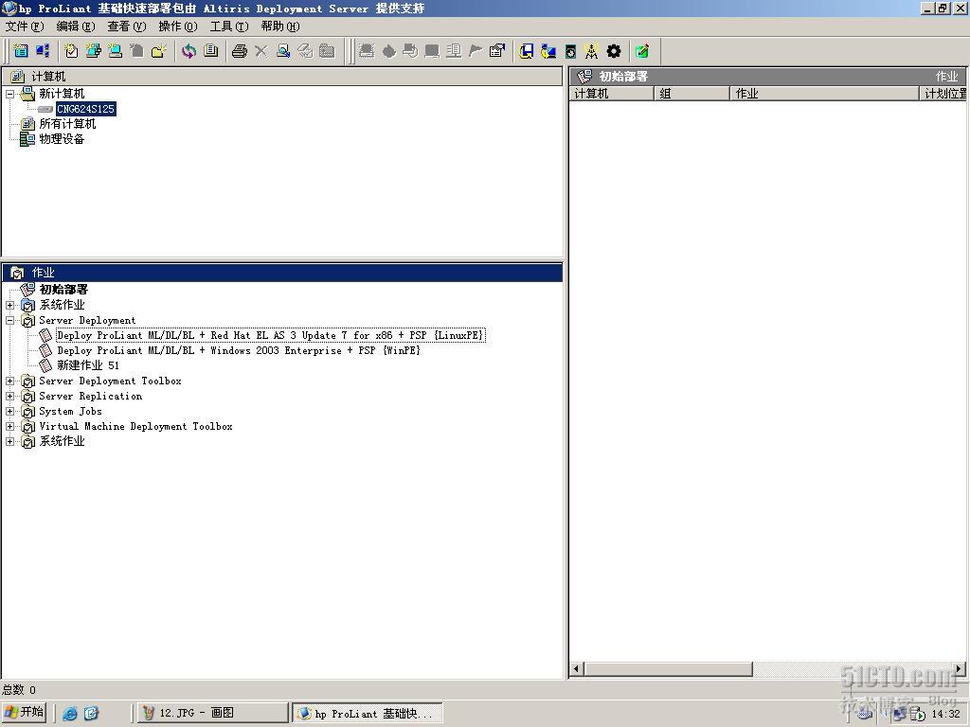970x727 pixels.
Task: Open the 帮助(H) menu
Action: [280, 27]
